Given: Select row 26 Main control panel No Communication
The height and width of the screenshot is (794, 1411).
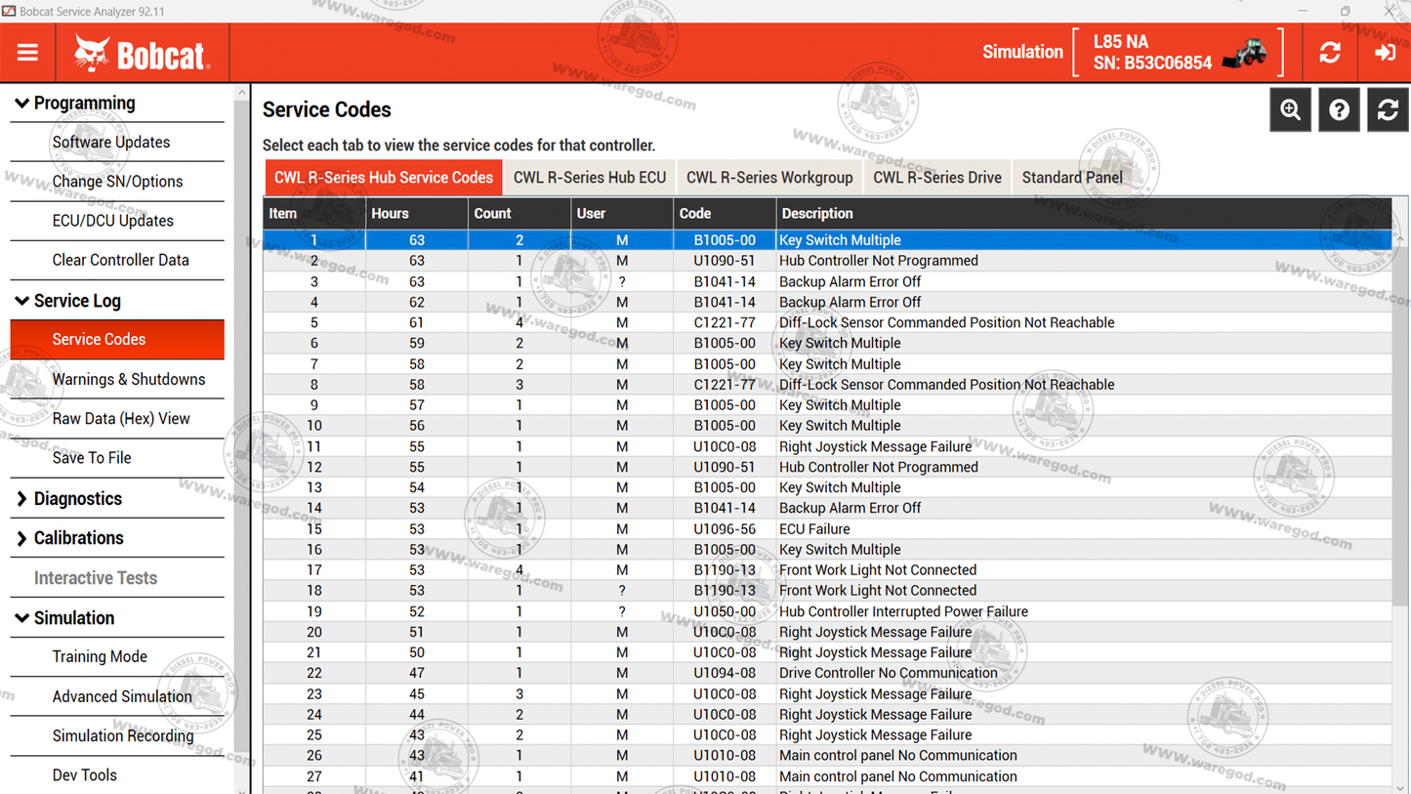Looking at the screenshot, I should (x=828, y=756).
